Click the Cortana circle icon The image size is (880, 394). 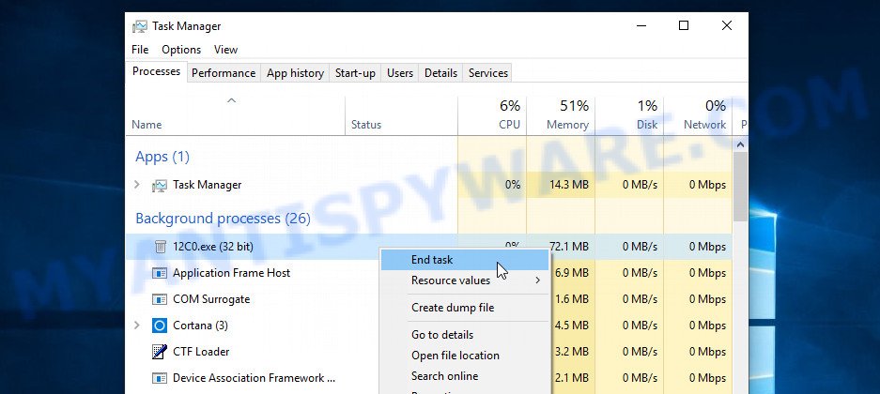pos(160,326)
